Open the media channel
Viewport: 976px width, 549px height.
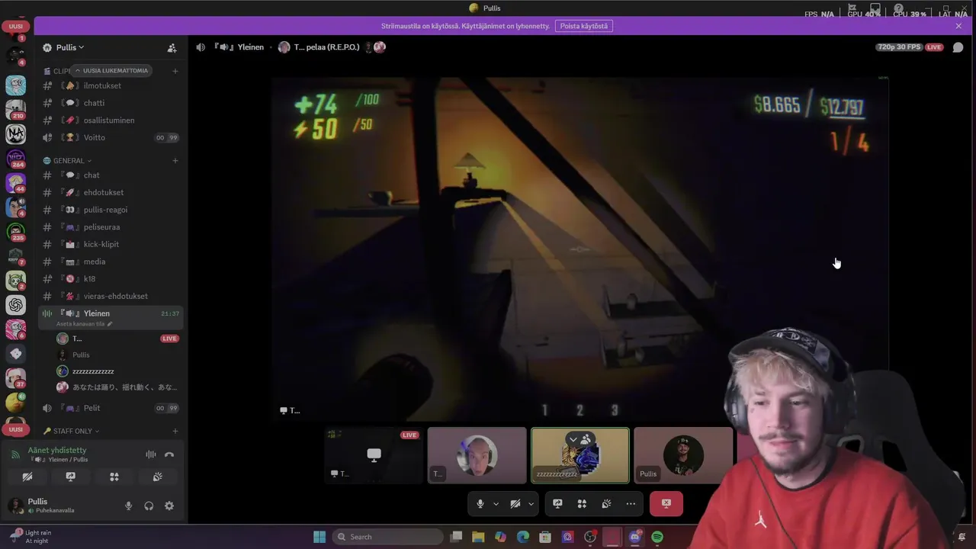(111, 262)
